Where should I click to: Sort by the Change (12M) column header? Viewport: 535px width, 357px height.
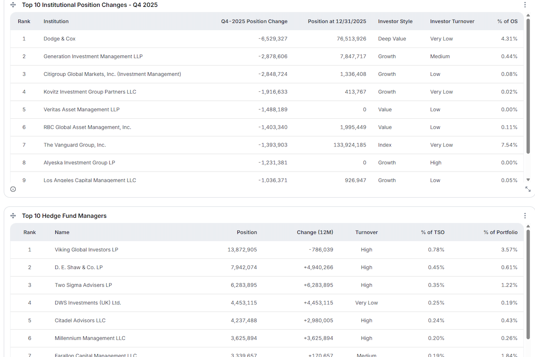pyautogui.click(x=315, y=232)
